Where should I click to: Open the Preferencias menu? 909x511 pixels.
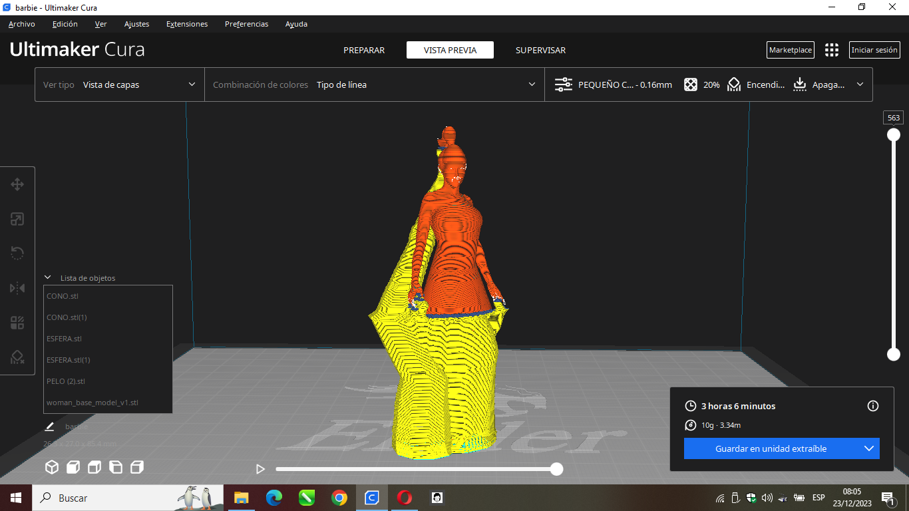246,24
